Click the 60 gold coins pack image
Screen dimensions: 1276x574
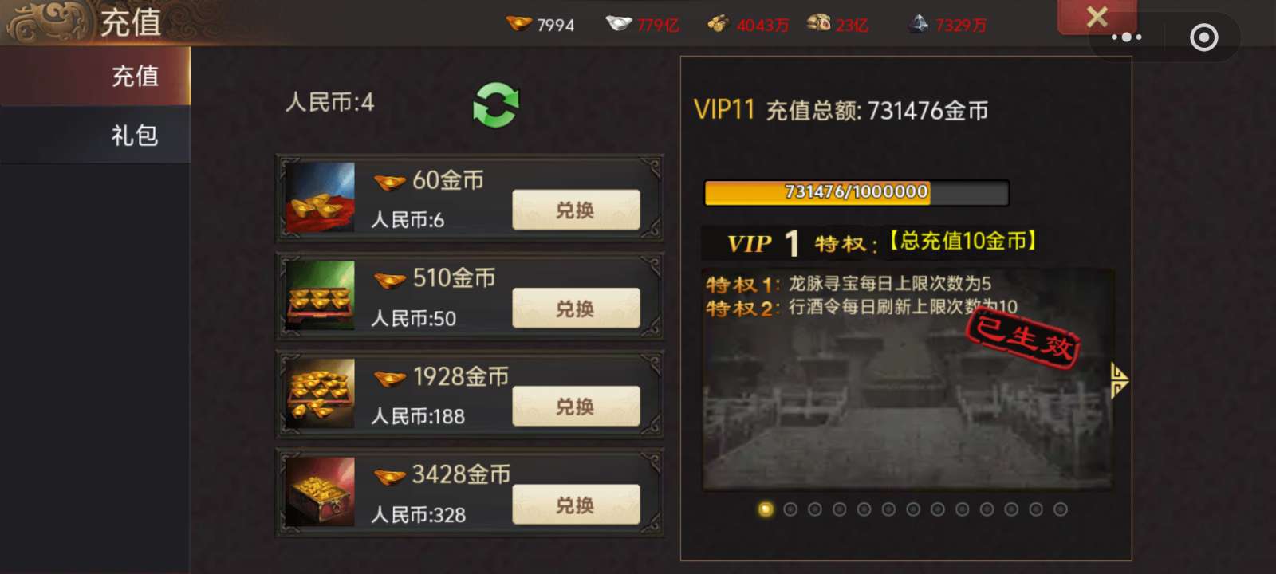tap(320, 198)
